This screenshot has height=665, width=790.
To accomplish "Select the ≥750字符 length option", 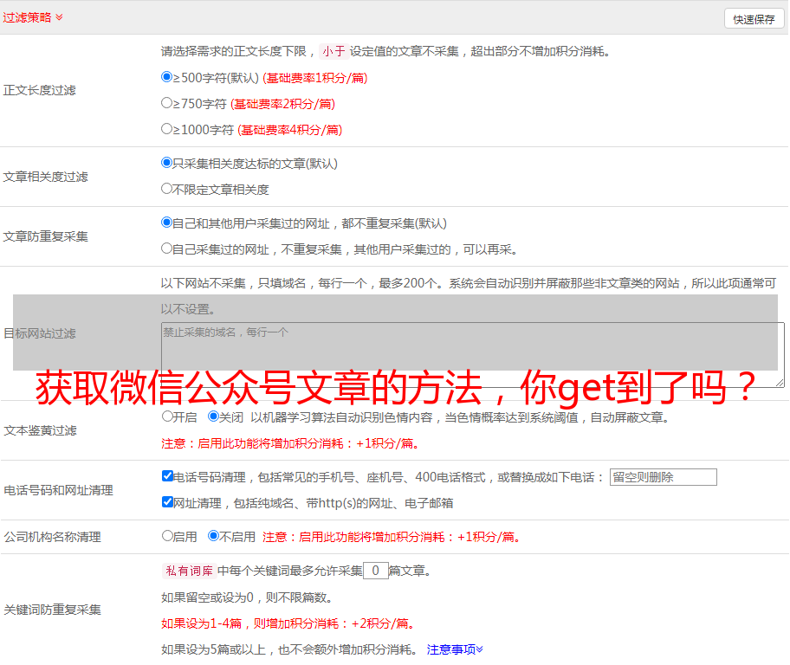I will pos(167,103).
